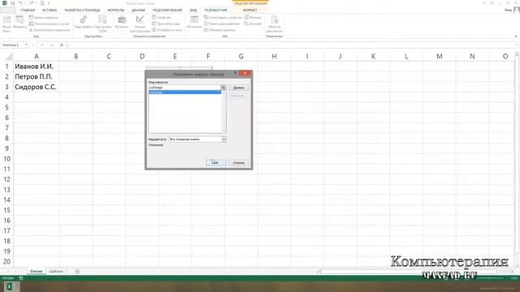Image resolution: width=520 pixels, height=292 pixels.
Task: Click help question mark in macro dialog
Action: point(235,74)
